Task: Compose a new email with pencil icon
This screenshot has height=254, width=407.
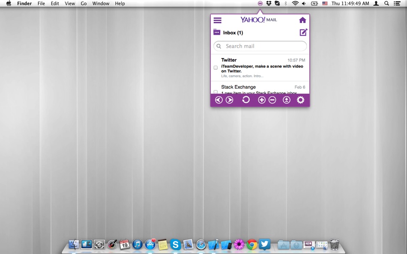Action: 303,32
